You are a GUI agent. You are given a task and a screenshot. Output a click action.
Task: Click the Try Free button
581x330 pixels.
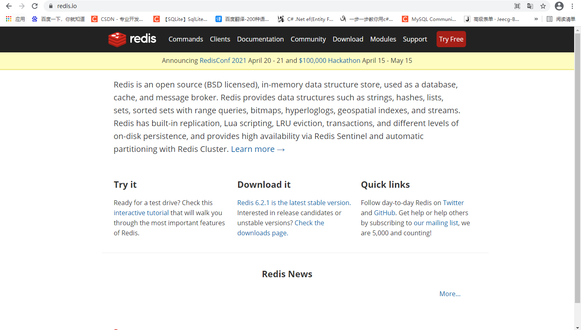451,39
